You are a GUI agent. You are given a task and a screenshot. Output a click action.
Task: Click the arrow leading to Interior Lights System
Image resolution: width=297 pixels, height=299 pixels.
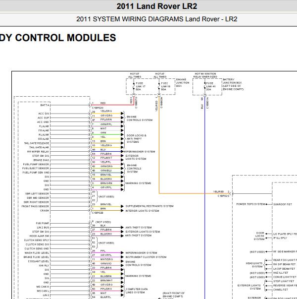(x=122, y=211)
